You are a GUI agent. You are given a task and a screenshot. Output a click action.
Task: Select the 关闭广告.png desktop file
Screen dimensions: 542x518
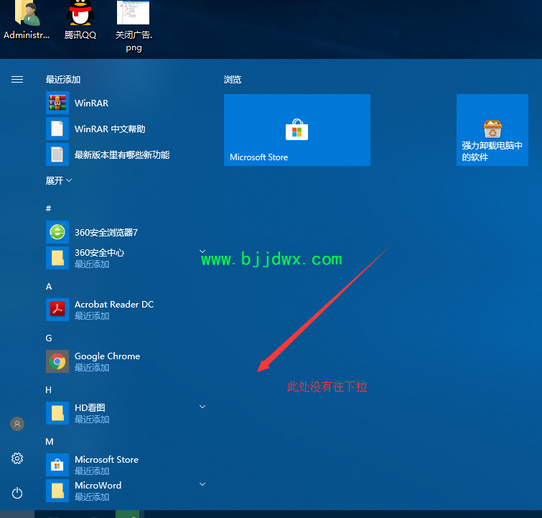[x=134, y=27]
